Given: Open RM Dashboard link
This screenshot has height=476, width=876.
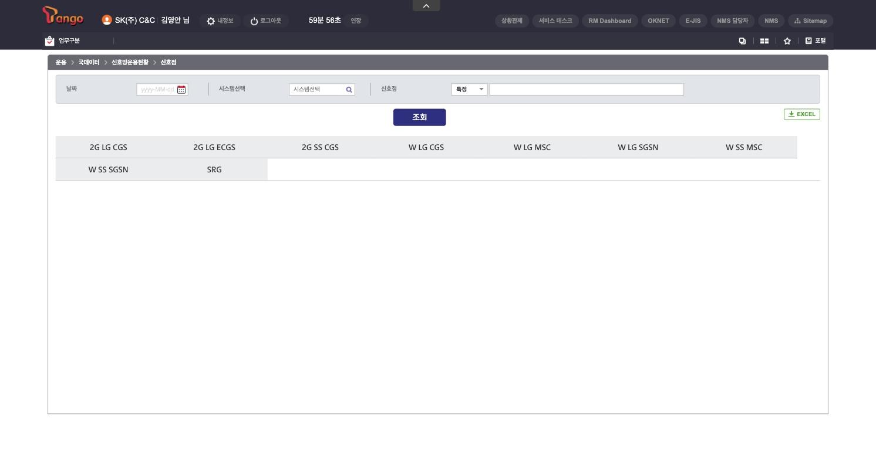Looking at the screenshot, I should pos(610,21).
